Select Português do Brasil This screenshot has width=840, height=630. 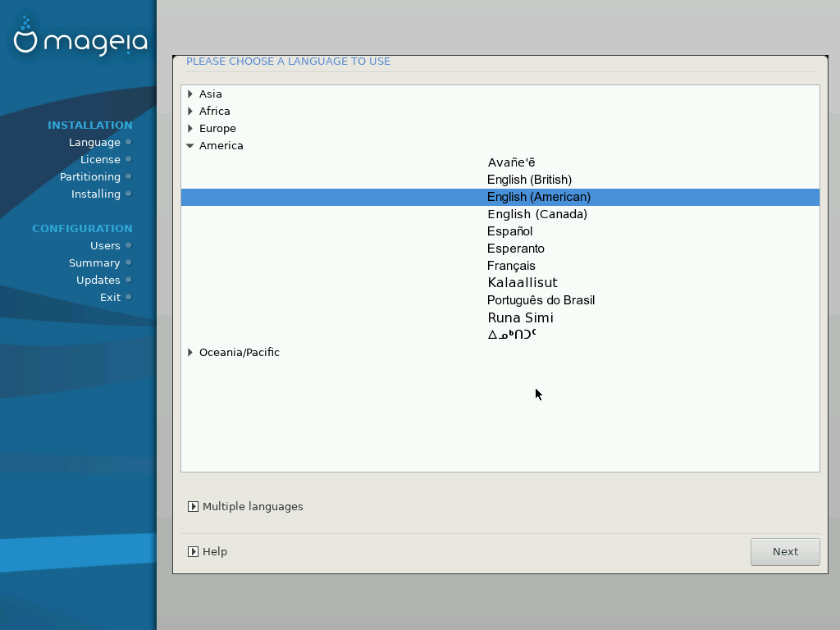(541, 300)
